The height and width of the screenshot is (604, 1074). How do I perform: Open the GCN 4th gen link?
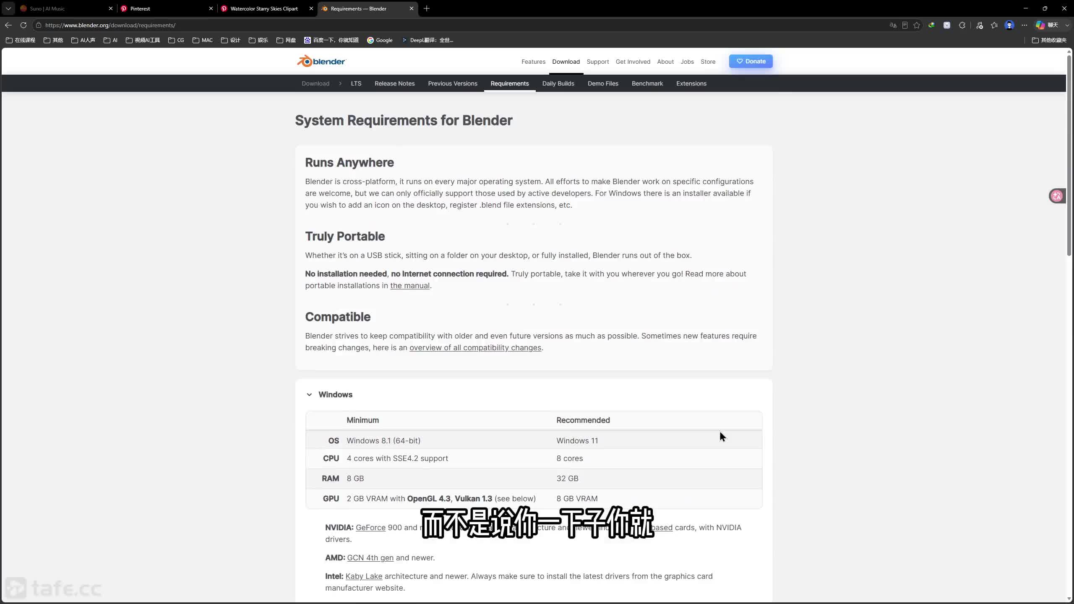[370, 558]
